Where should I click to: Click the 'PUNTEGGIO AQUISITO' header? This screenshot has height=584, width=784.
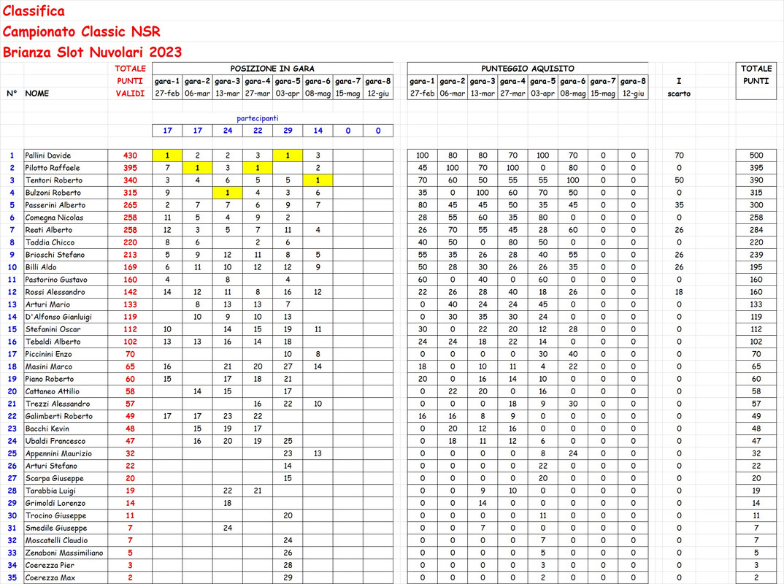pyautogui.click(x=528, y=69)
